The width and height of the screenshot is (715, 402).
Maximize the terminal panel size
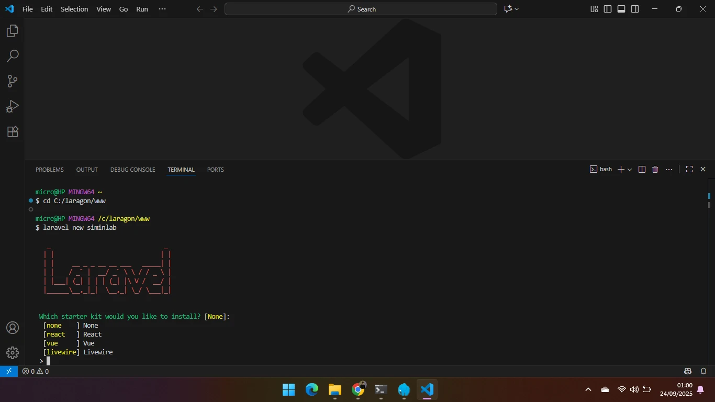coord(689,170)
